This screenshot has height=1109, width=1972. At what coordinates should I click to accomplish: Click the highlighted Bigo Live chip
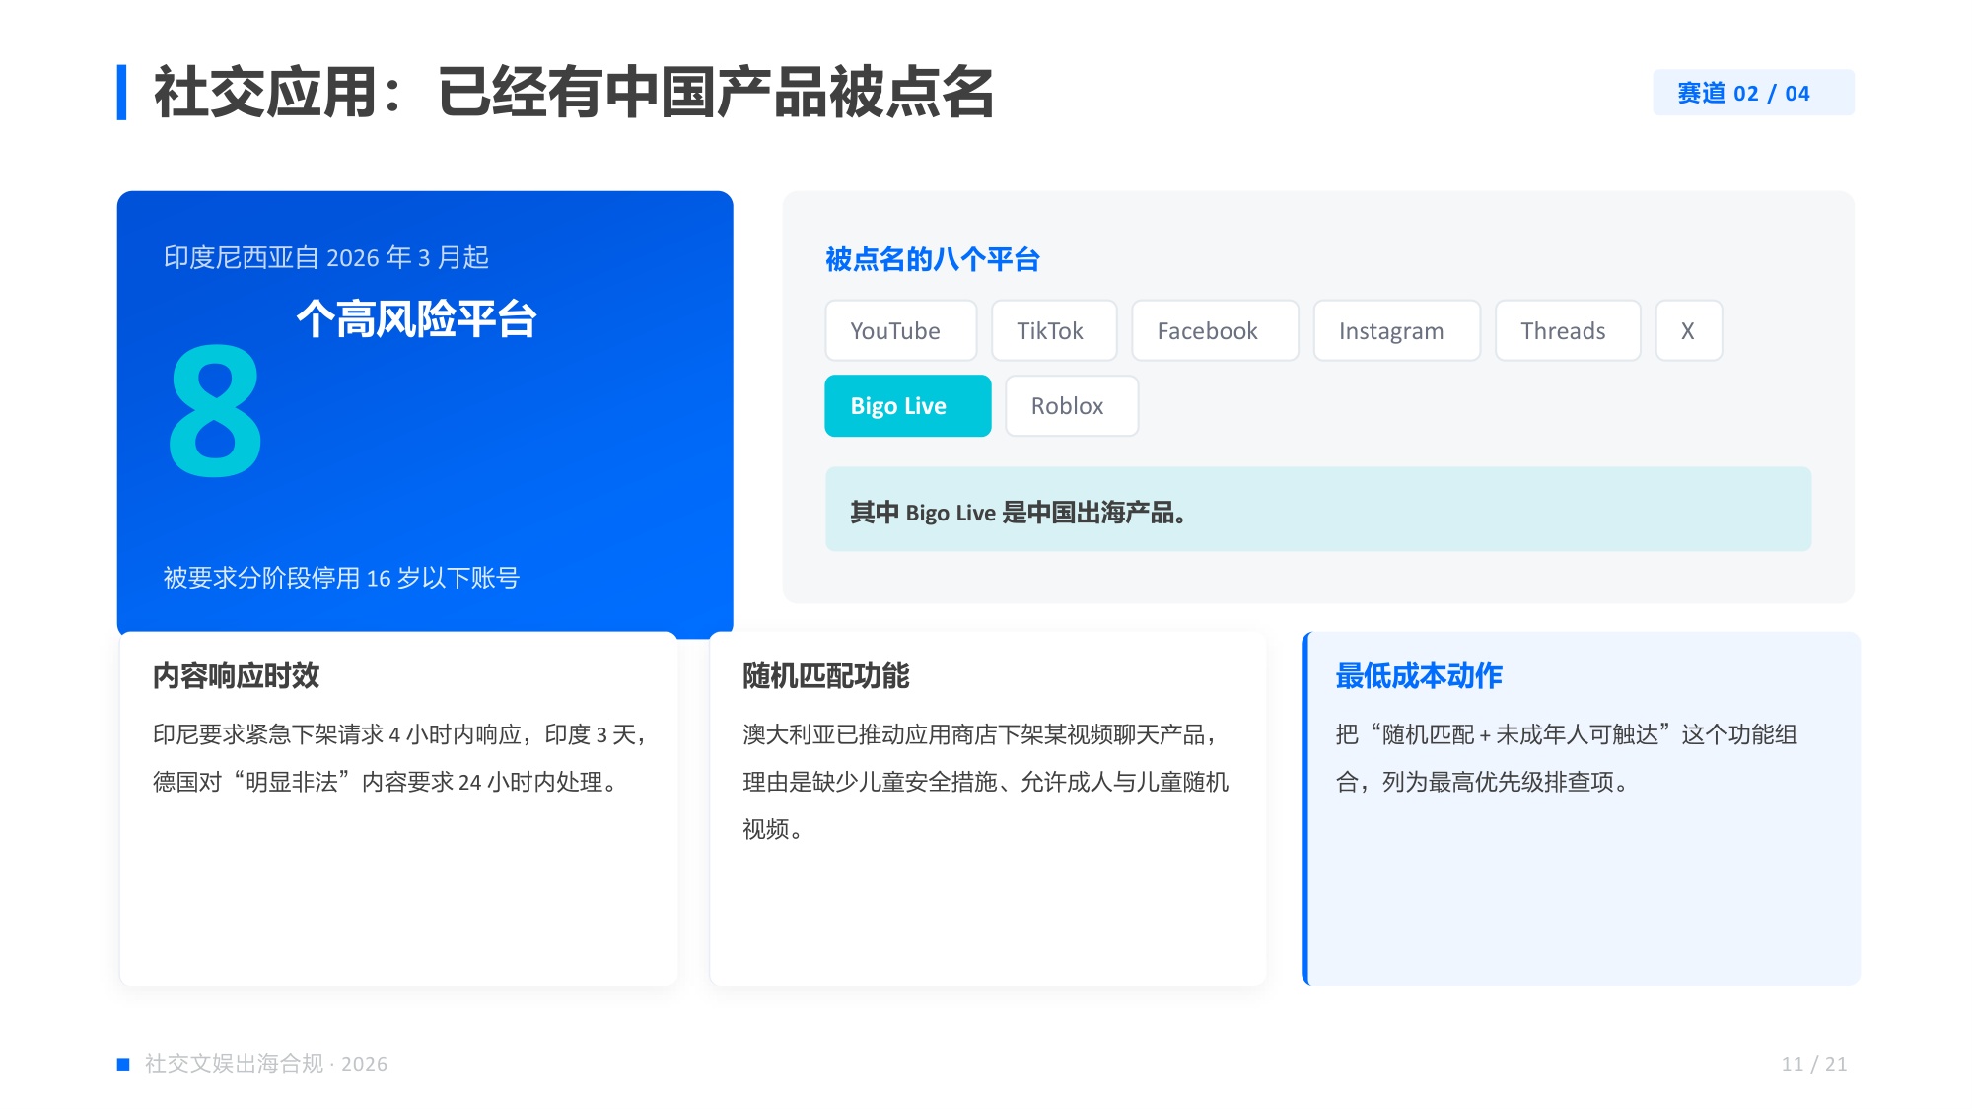[907, 405]
